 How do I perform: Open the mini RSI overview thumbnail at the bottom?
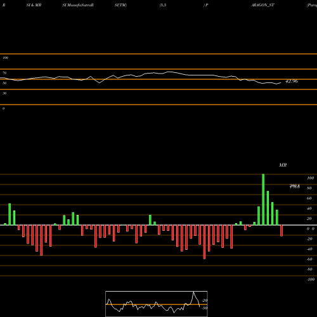[157, 304]
